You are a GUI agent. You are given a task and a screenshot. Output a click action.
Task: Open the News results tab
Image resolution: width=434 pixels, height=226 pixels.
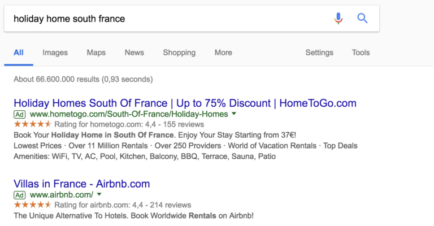(134, 53)
